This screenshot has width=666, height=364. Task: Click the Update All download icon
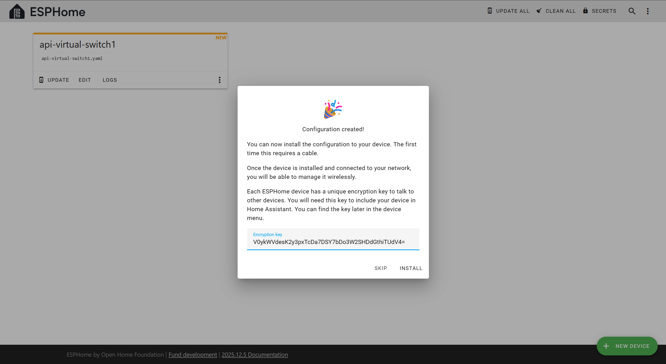pyautogui.click(x=490, y=11)
